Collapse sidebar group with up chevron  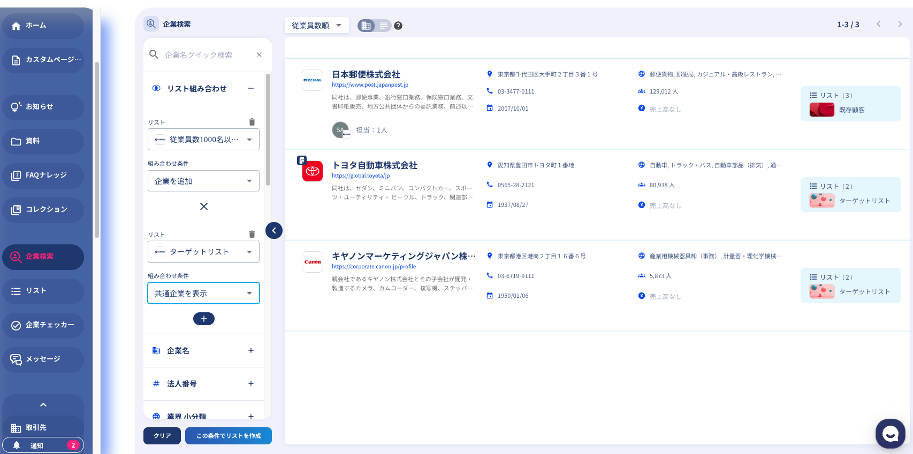point(43,405)
